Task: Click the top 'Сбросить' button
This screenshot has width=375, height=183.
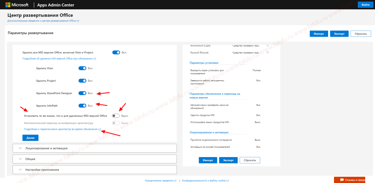Action: 361,34
